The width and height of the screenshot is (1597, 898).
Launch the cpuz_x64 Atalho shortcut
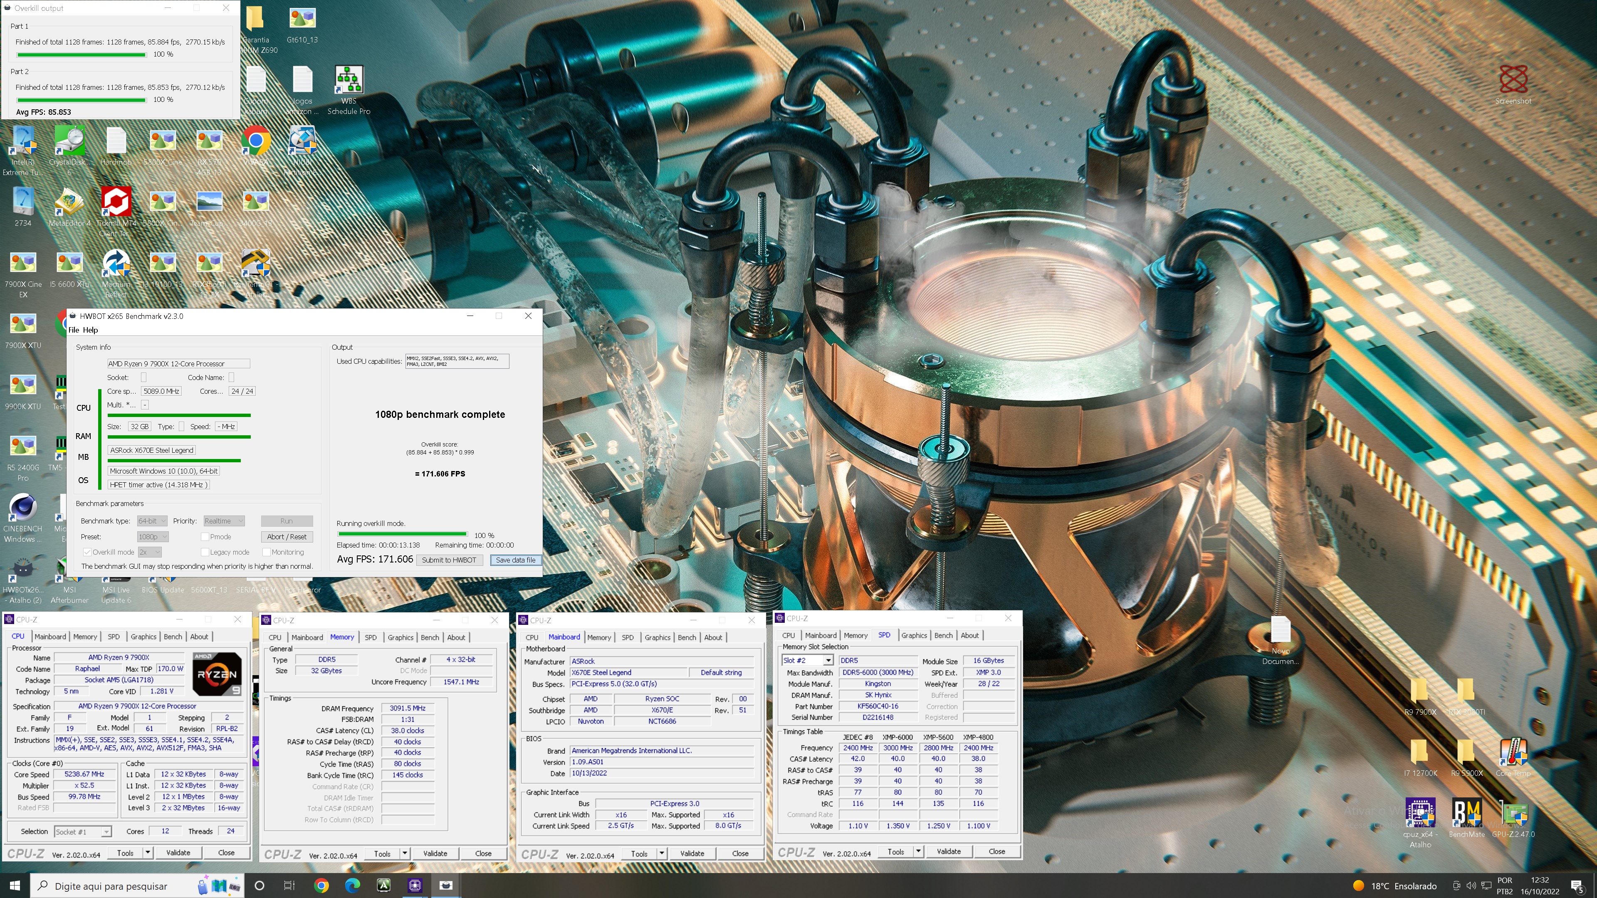1420,823
